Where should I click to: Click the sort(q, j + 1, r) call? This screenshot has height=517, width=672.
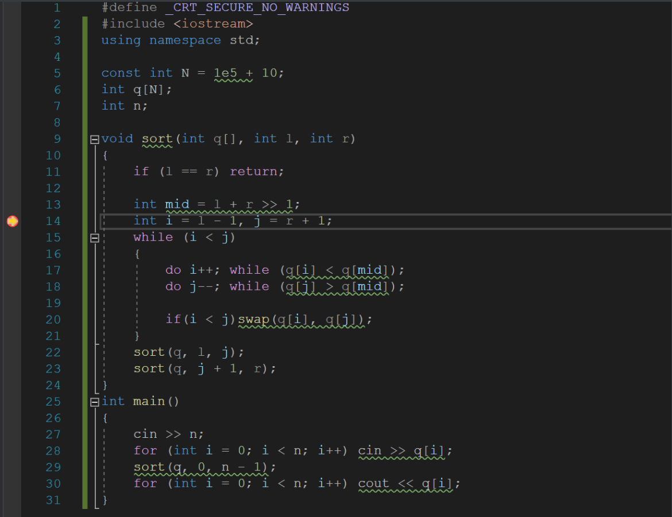pyautogui.click(x=201, y=369)
